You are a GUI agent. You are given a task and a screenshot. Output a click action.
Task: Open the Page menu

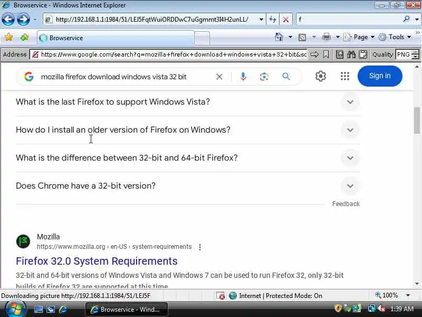(359, 37)
